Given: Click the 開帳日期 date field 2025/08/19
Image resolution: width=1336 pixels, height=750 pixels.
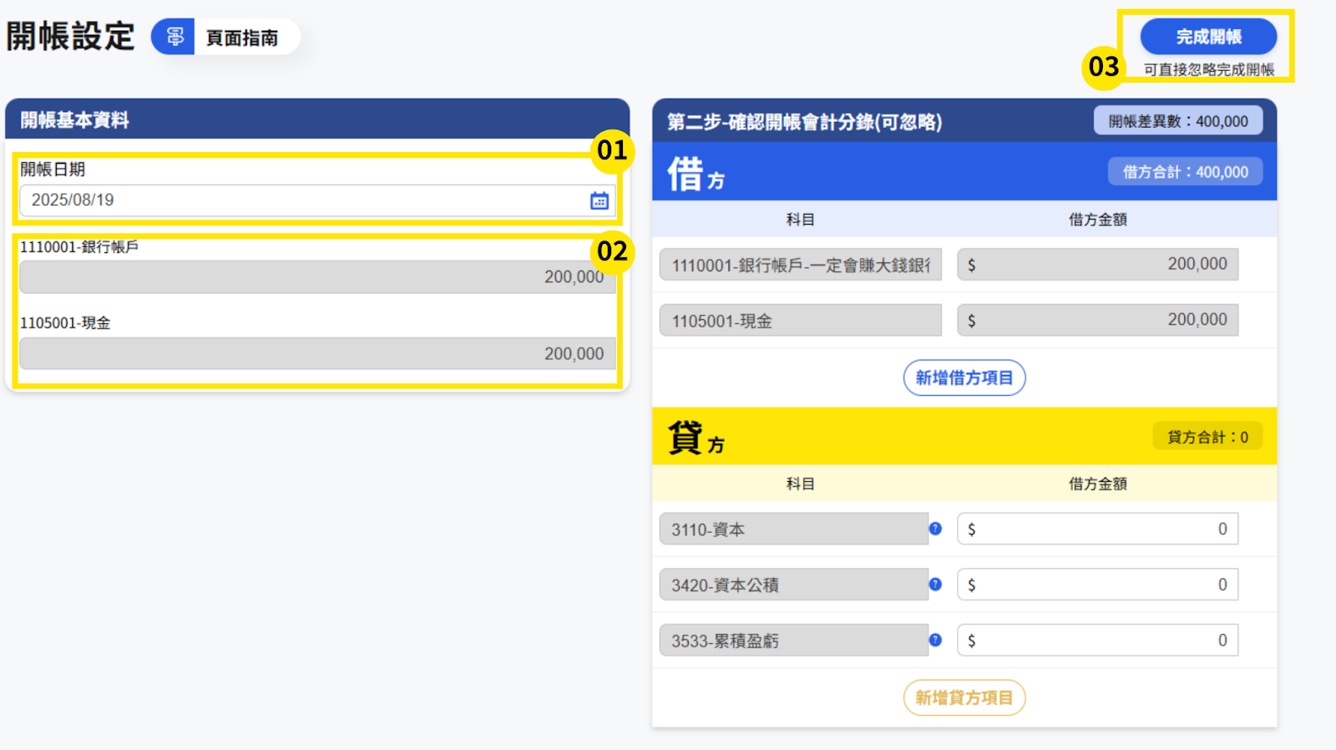Looking at the screenshot, I should (x=317, y=200).
